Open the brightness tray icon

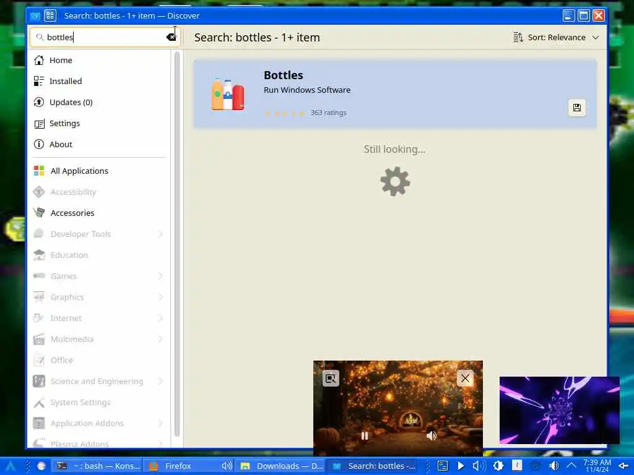[x=498, y=466]
